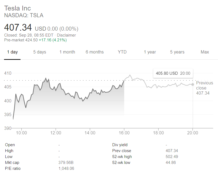Select the YTD time range
The height and width of the screenshot is (176, 218).
(122, 52)
